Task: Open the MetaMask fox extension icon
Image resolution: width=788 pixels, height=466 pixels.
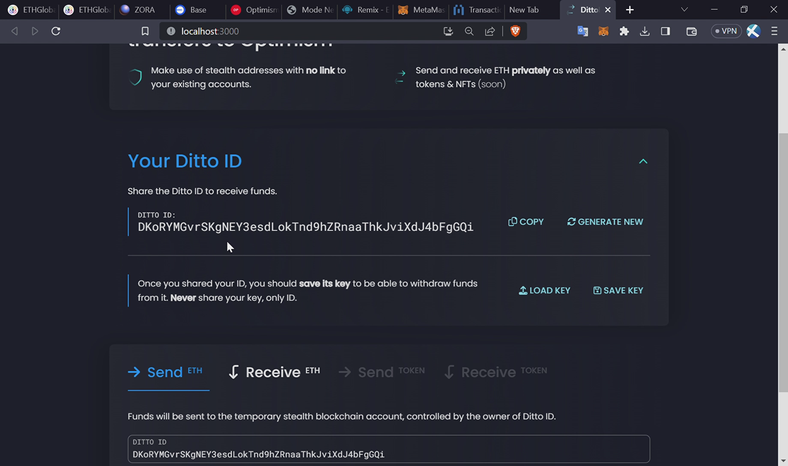Action: pyautogui.click(x=603, y=31)
